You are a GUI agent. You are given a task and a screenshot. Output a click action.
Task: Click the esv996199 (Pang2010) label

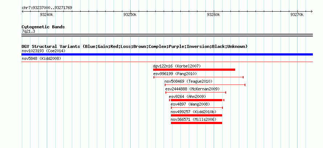(x=175, y=74)
